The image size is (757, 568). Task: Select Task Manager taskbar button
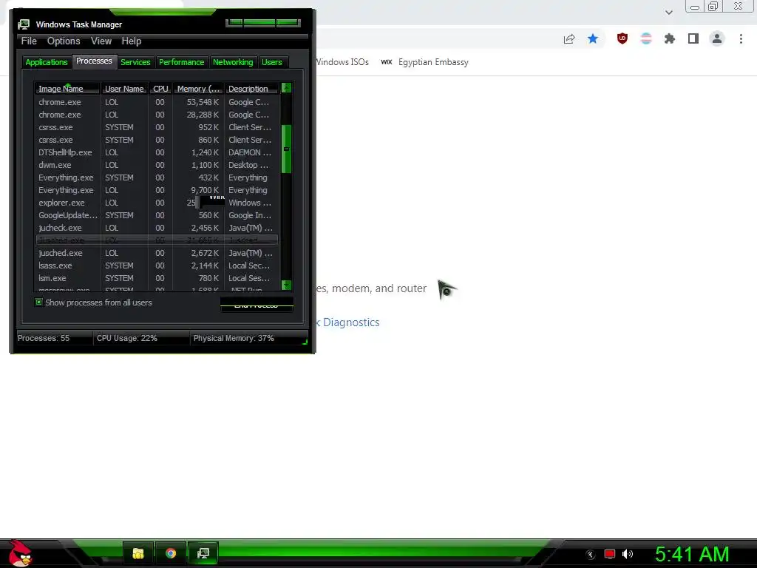pos(203,553)
